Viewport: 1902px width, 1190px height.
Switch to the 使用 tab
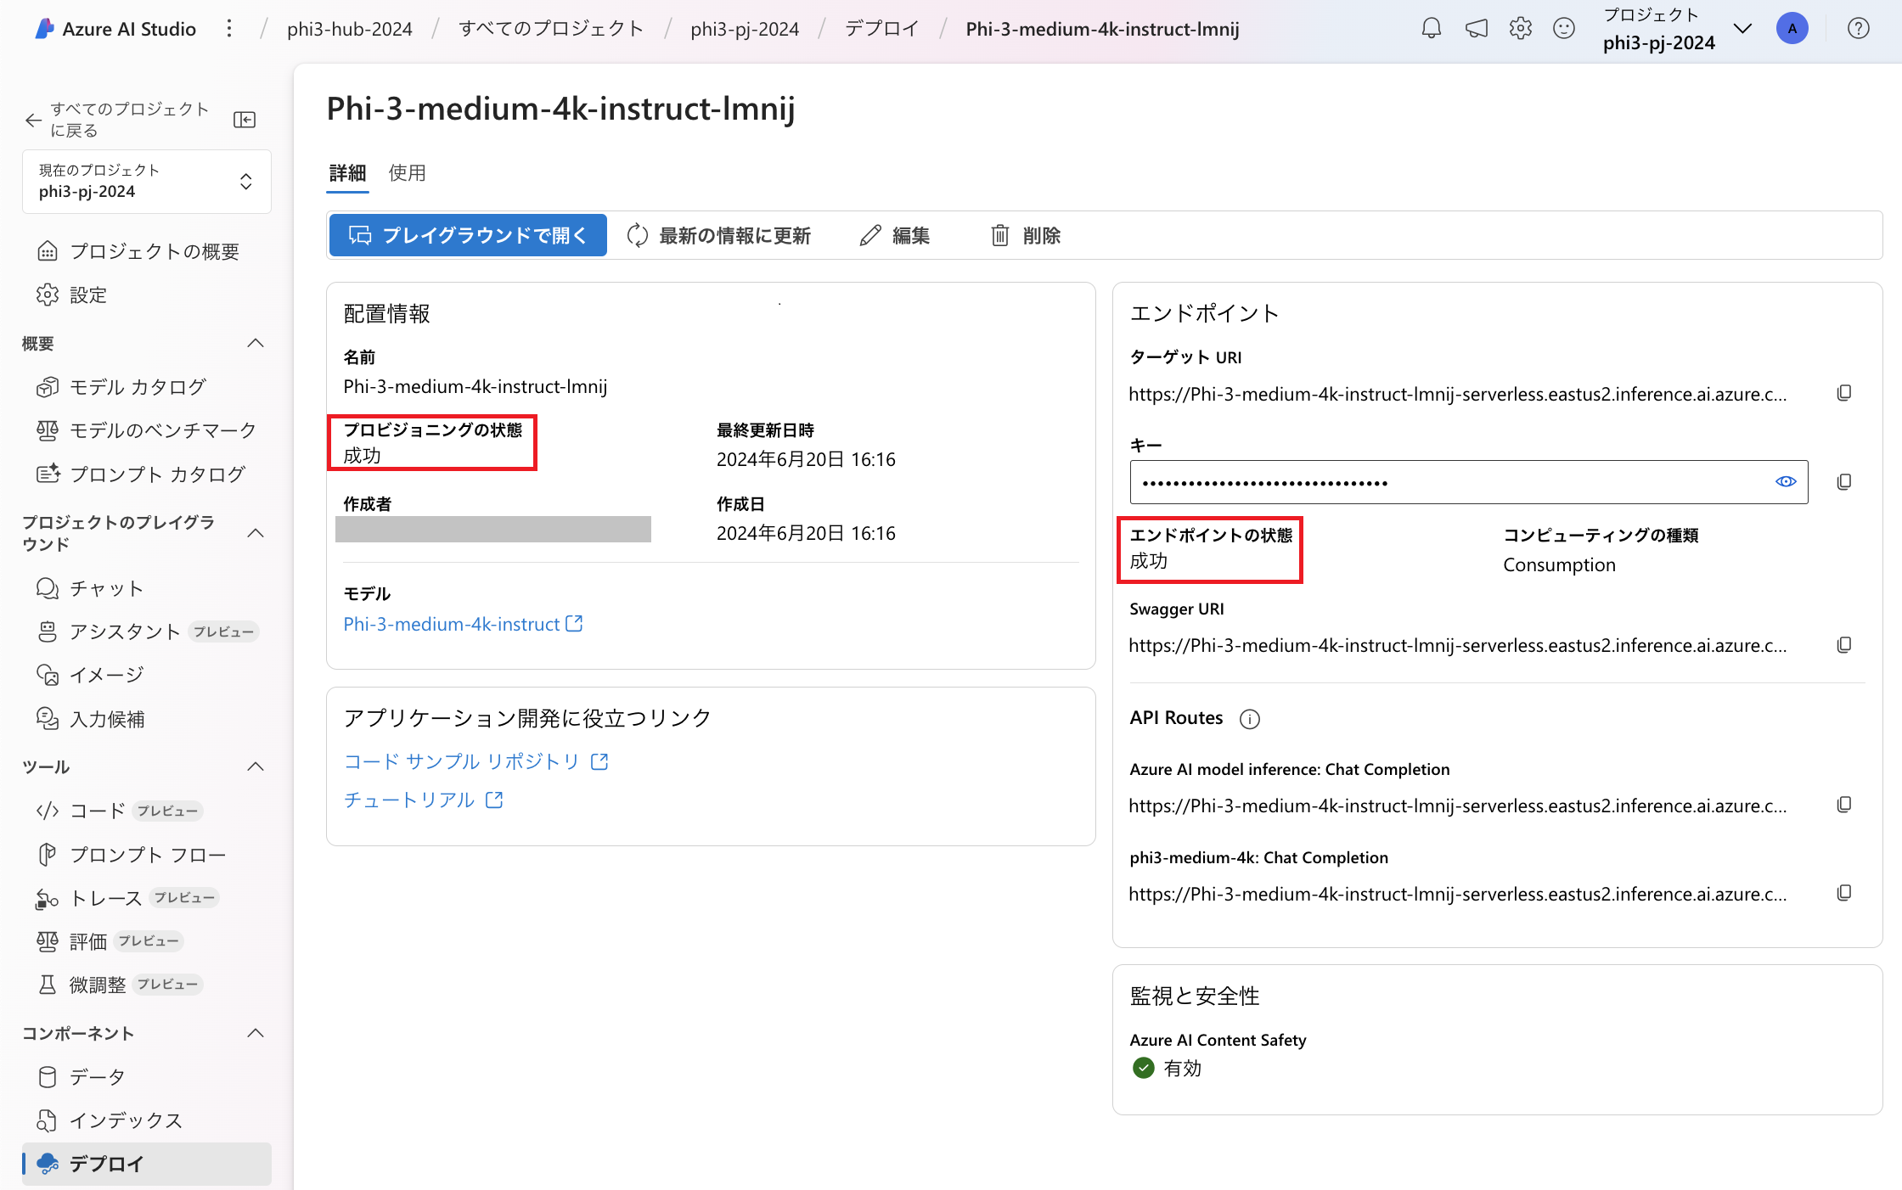(x=407, y=173)
